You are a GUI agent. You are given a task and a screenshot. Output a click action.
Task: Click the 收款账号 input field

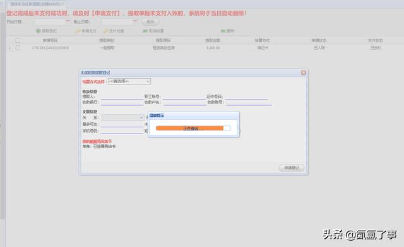pyautogui.click(x=249, y=103)
